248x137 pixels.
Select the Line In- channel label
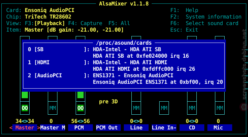pyautogui.click(x=164, y=127)
